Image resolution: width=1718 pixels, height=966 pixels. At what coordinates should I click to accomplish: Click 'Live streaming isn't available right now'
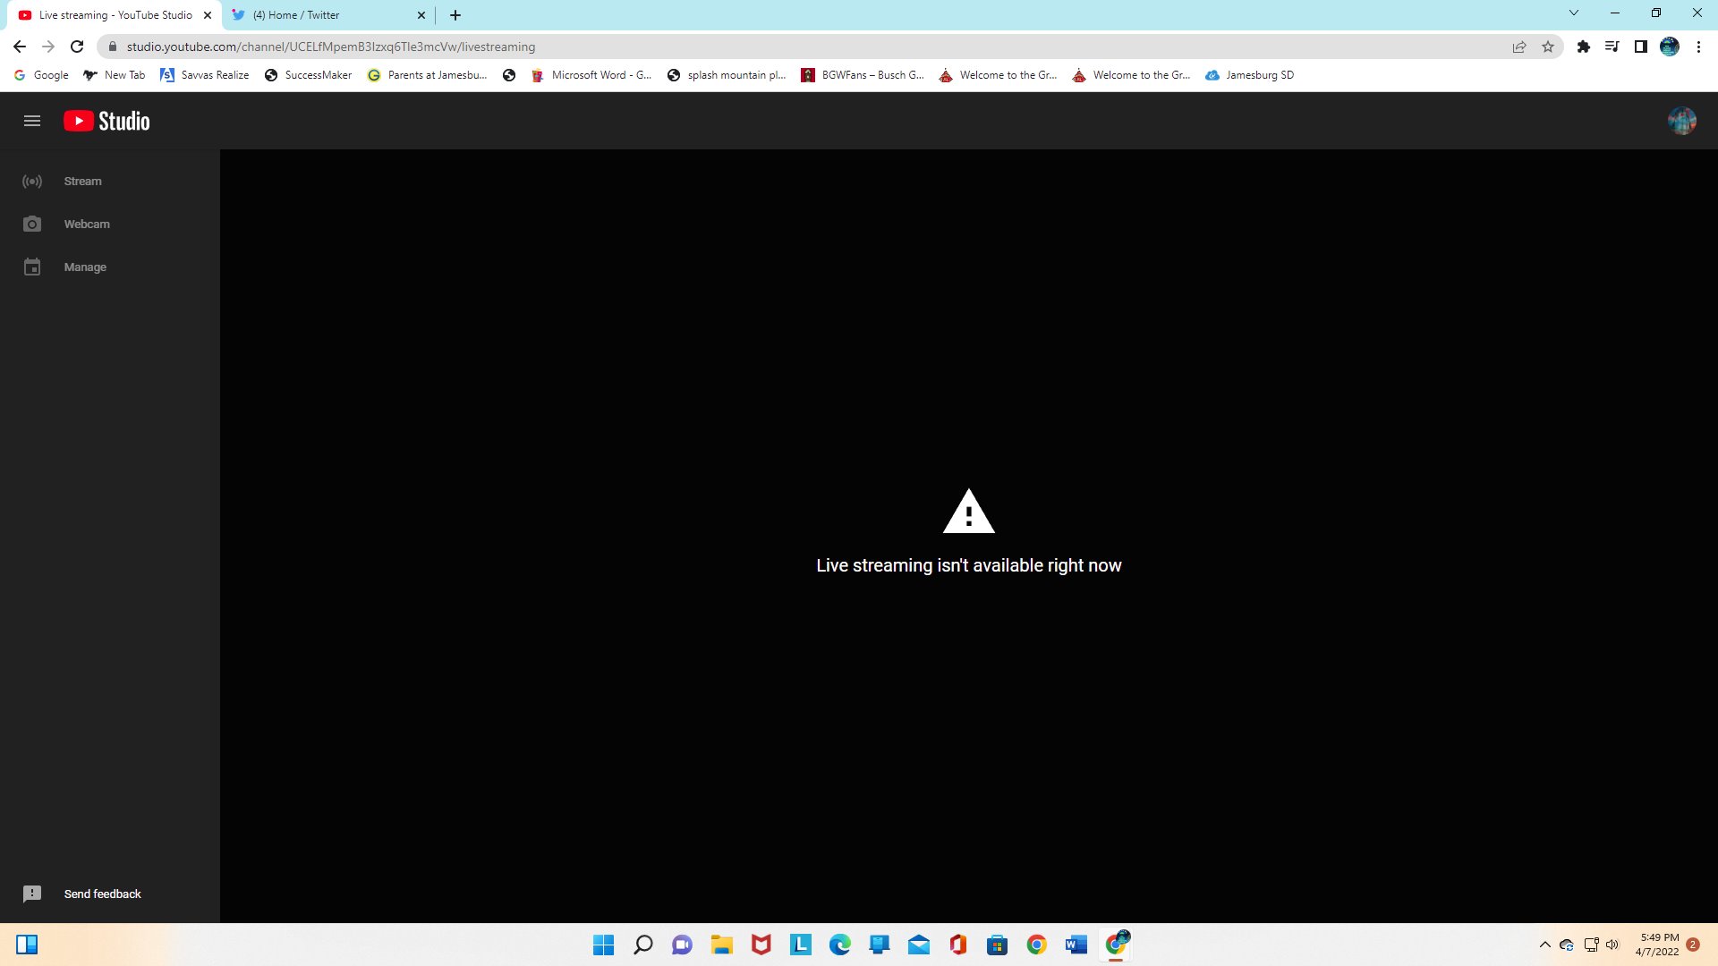click(x=969, y=565)
